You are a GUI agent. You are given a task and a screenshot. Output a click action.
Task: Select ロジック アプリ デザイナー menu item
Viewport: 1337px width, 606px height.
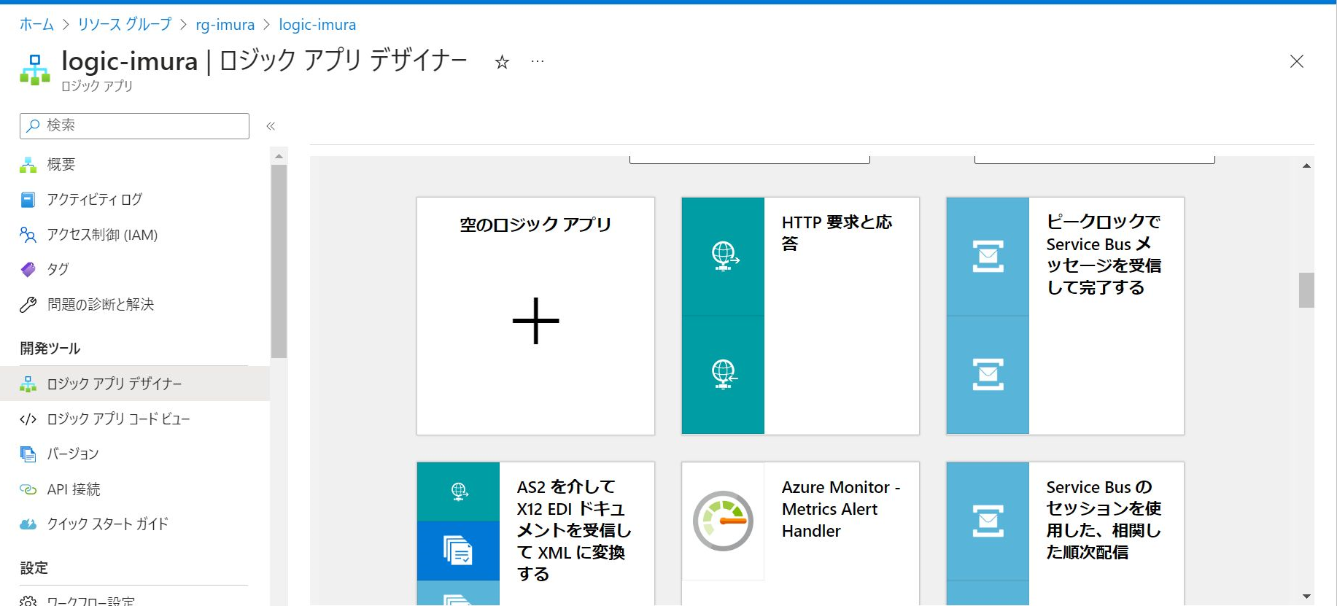(x=135, y=384)
